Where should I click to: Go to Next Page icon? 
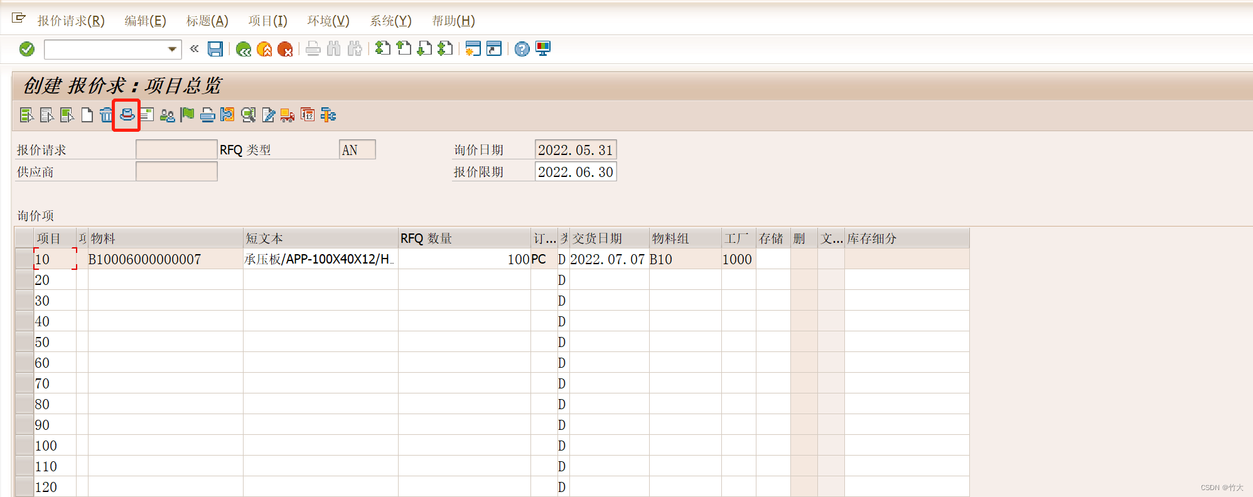424,48
